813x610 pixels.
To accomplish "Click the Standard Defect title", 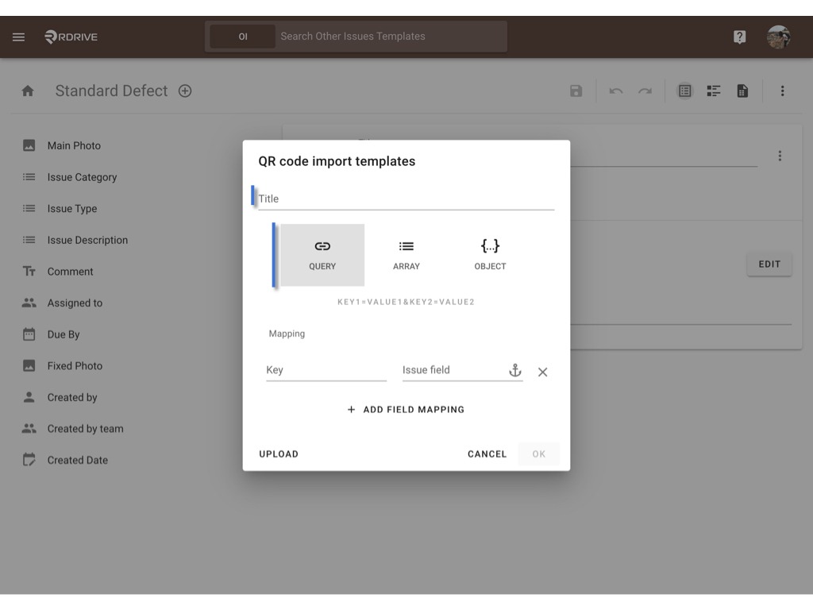I will tap(111, 91).
